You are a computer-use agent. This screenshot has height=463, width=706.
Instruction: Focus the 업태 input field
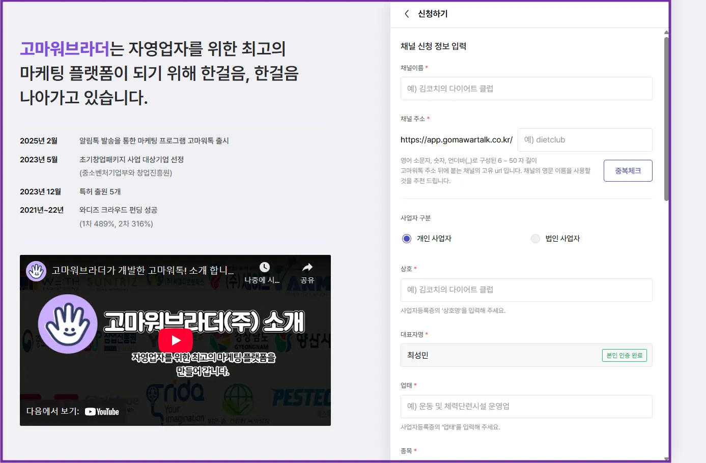pyautogui.click(x=526, y=407)
